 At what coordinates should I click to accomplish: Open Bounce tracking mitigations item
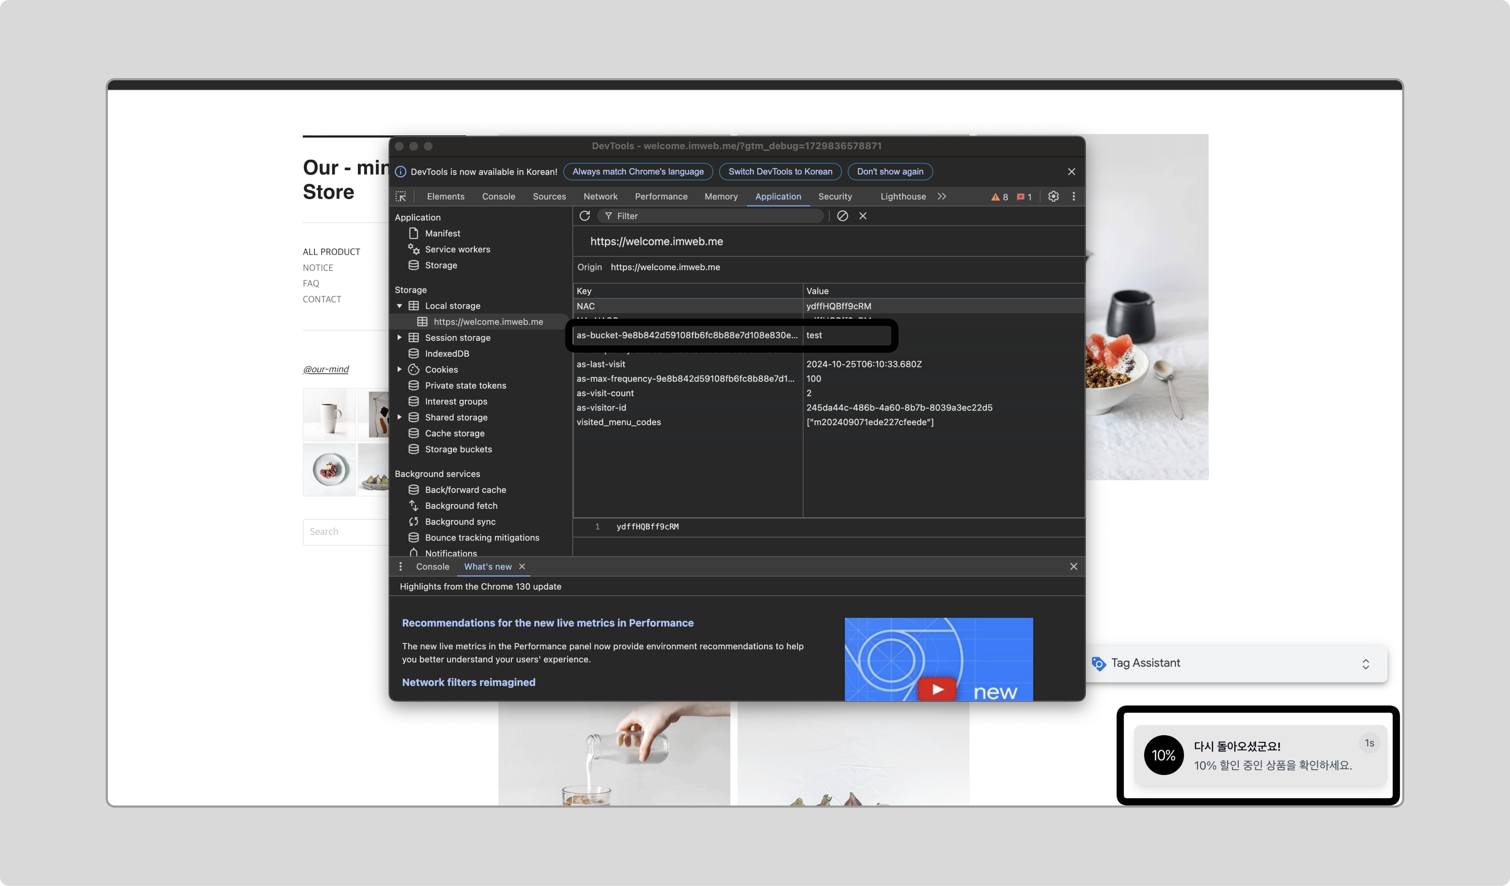[x=482, y=538]
